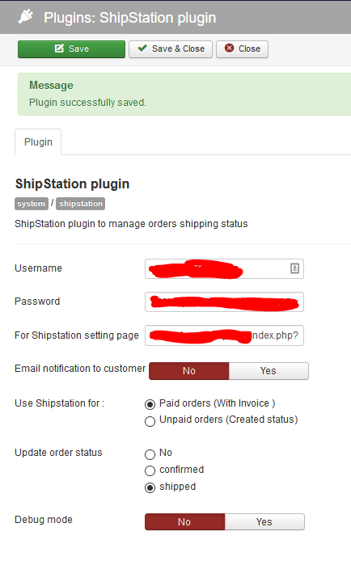Set Debug mode to No
The image size is (351, 561).
tap(184, 522)
